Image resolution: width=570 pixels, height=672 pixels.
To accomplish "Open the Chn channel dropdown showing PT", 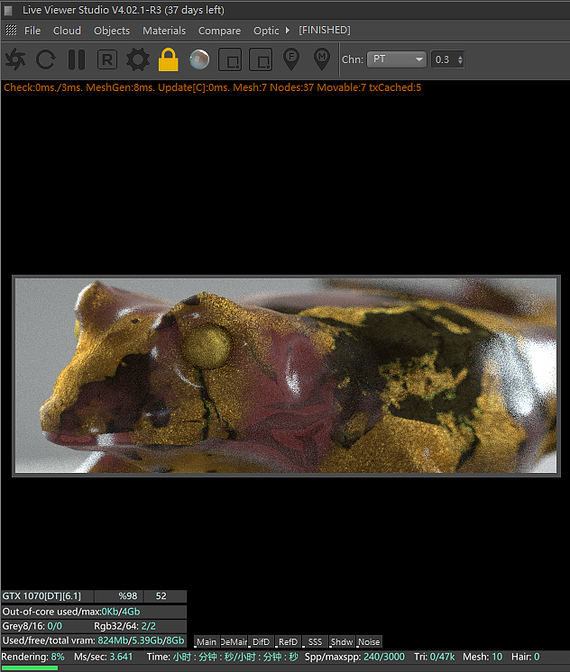I will tap(397, 59).
